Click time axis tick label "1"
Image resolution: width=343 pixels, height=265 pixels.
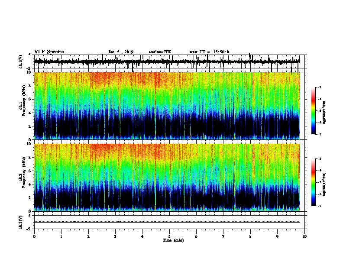pos(61,236)
